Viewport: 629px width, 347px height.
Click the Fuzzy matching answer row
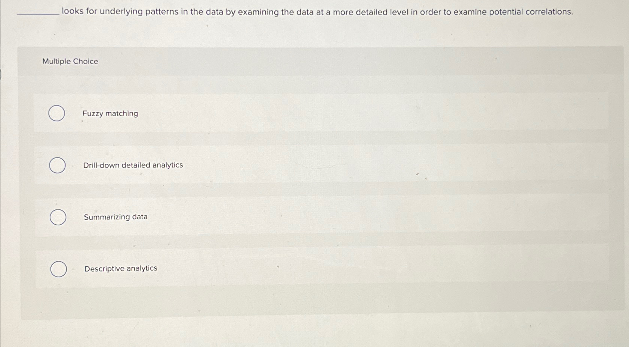coord(262,113)
